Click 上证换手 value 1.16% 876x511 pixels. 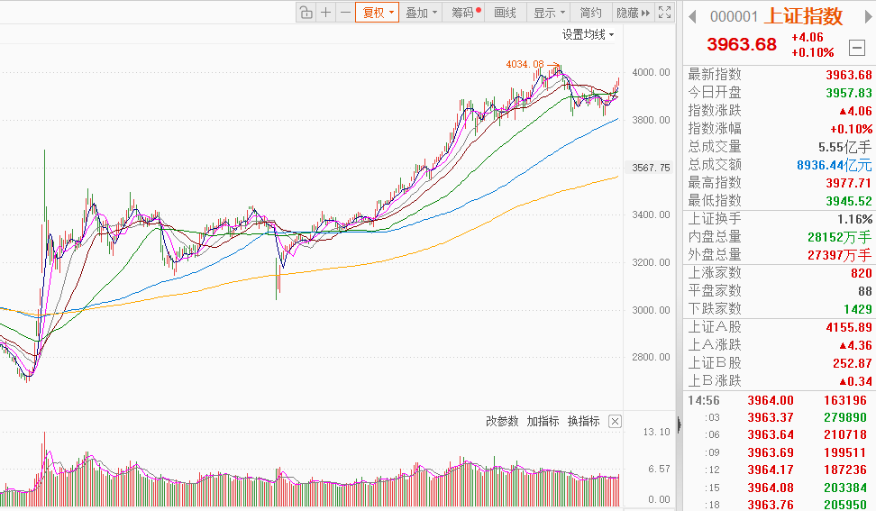coord(854,219)
